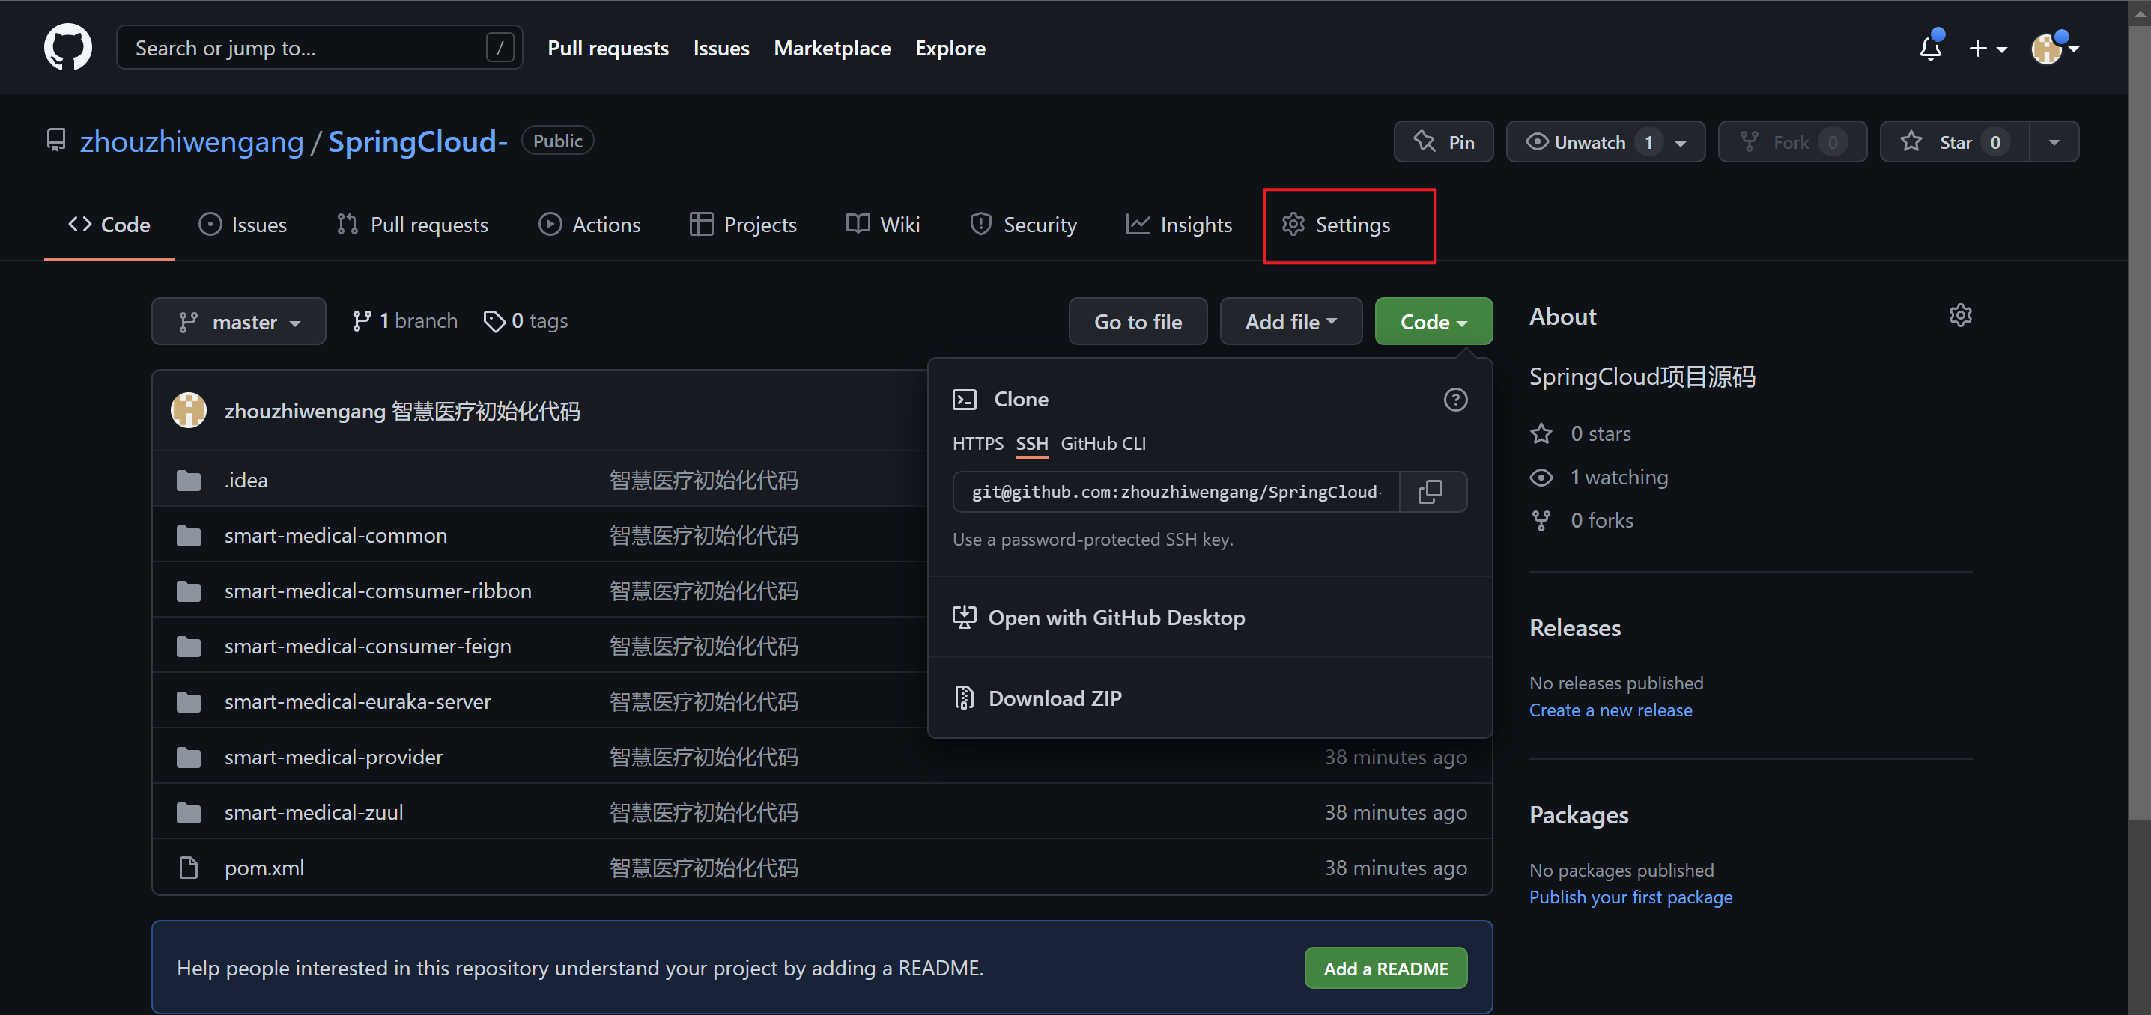
Task: Open smart-medical-zuul folder
Action: point(313,812)
